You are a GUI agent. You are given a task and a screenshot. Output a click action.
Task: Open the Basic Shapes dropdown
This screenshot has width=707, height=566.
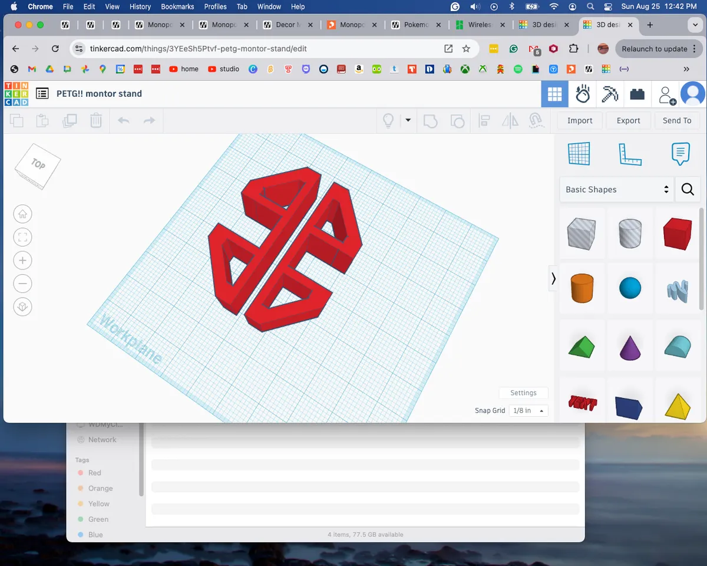[x=616, y=189]
